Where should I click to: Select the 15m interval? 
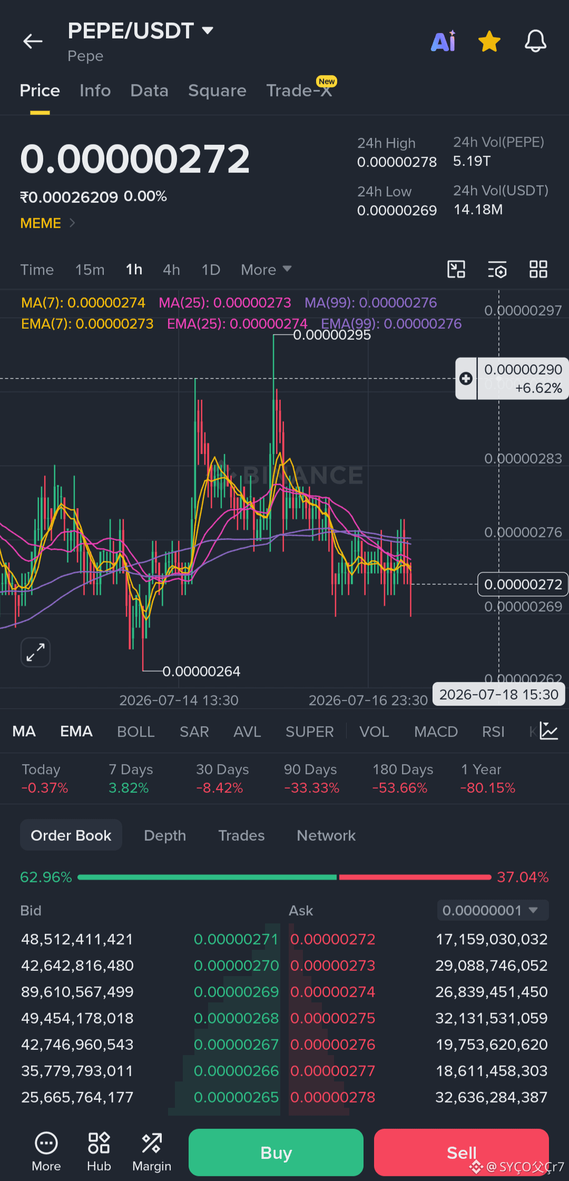pos(90,270)
